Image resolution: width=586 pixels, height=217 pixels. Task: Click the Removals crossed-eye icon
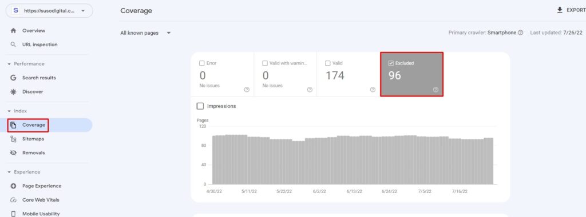pyautogui.click(x=14, y=153)
